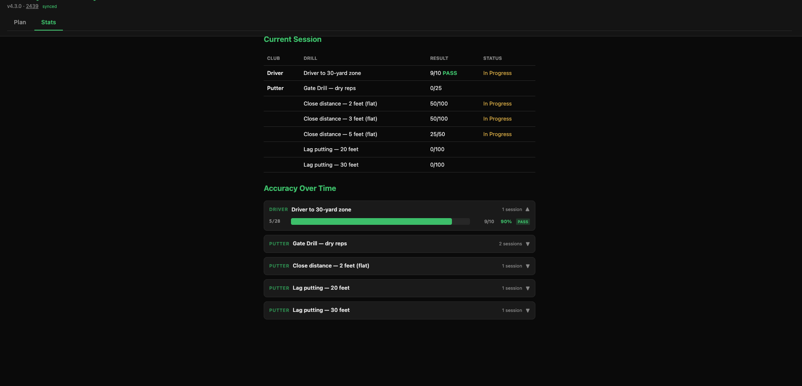
Task: Click 'In Progress' status for Driver row
Action: [497, 73]
